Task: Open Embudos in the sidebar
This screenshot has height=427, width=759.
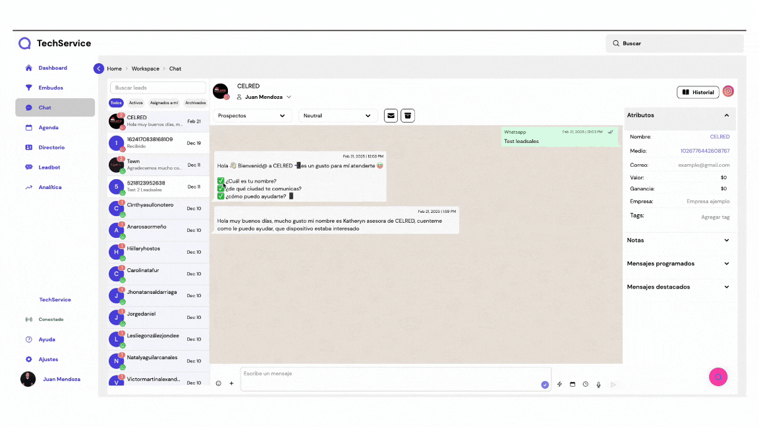Action: (51, 88)
